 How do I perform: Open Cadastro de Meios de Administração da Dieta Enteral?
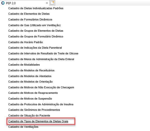tap(41, 59)
